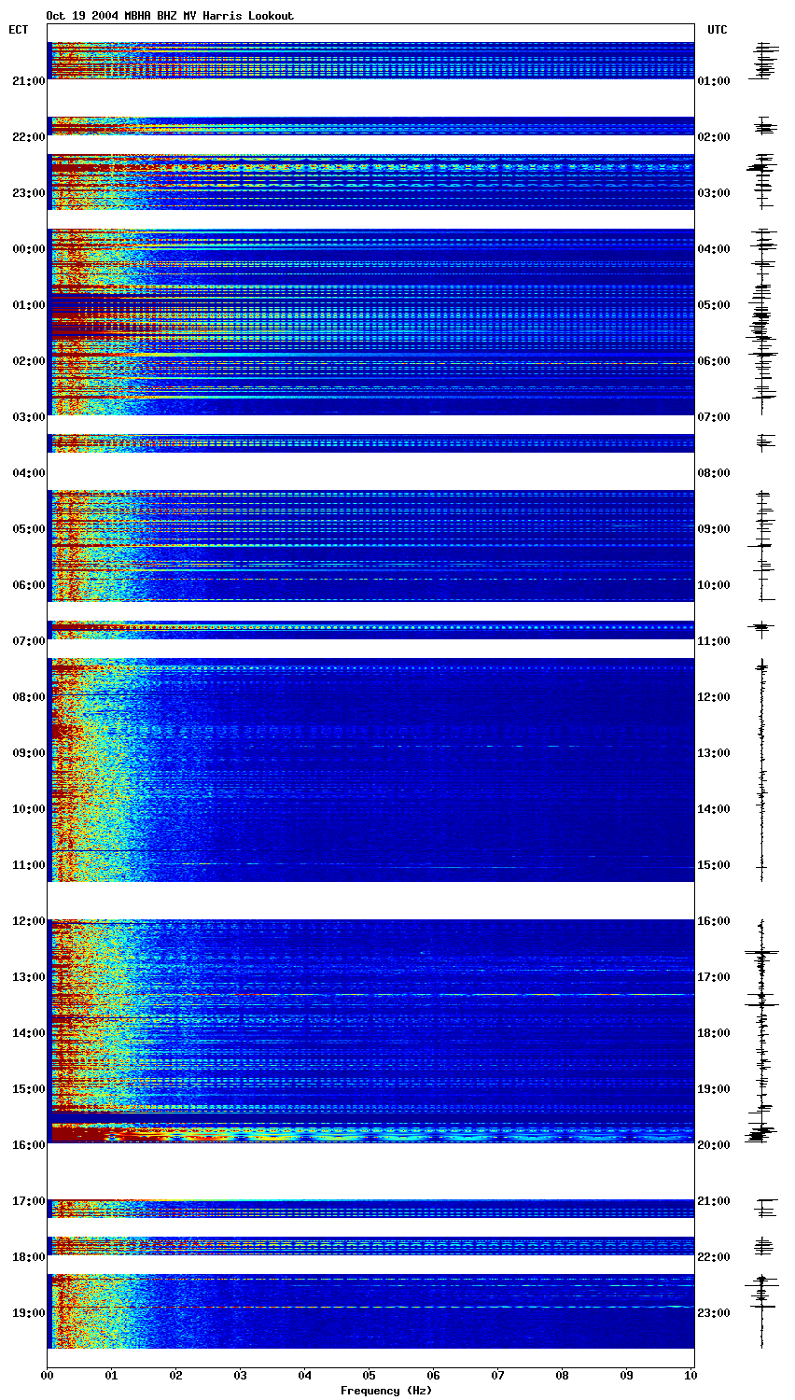Select the 12:00 ECT time label
Screen dimensions: 795x1400
[x=28, y=921]
